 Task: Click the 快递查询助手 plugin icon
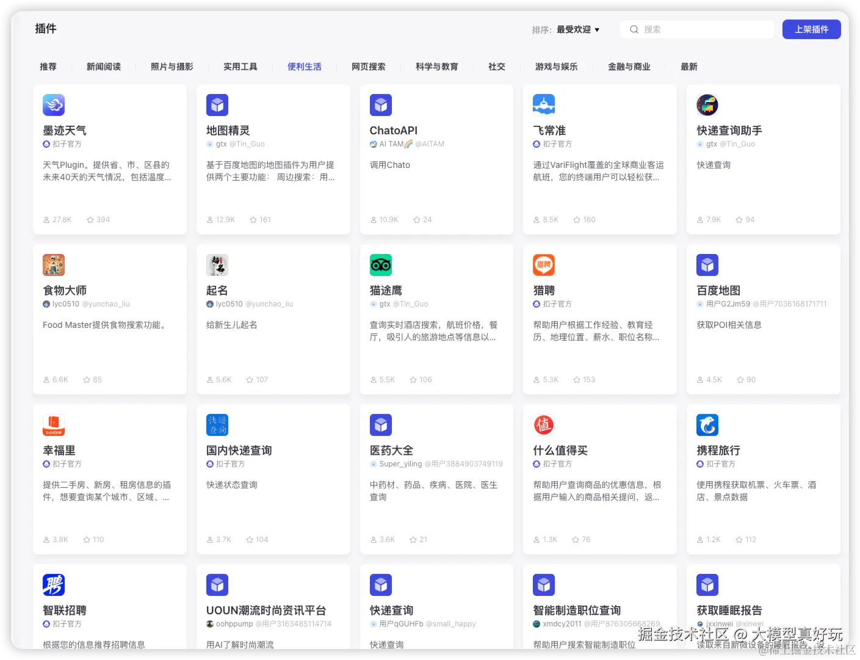click(x=707, y=105)
